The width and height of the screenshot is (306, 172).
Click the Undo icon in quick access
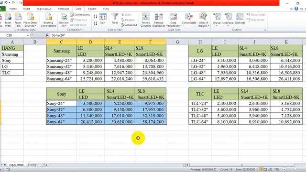click(x=6, y=2)
